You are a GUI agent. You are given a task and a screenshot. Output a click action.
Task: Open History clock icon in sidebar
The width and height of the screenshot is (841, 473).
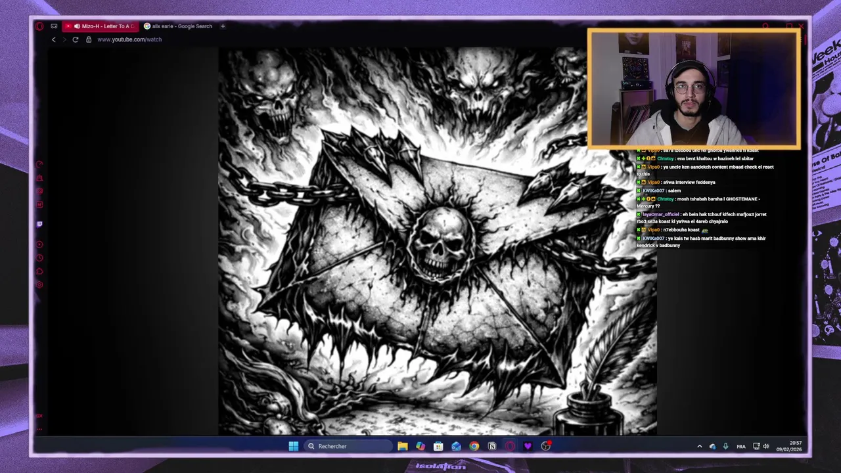coord(39,258)
